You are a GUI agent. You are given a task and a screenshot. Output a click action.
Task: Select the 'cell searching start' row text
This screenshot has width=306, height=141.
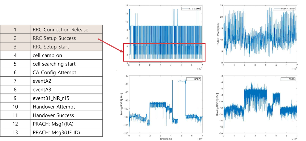click(54, 64)
